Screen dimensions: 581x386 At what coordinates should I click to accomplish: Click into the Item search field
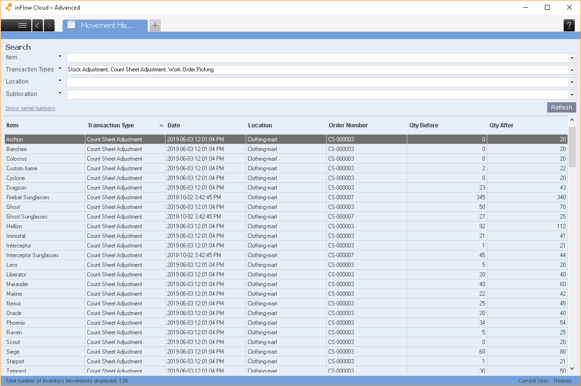tap(318, 58)
